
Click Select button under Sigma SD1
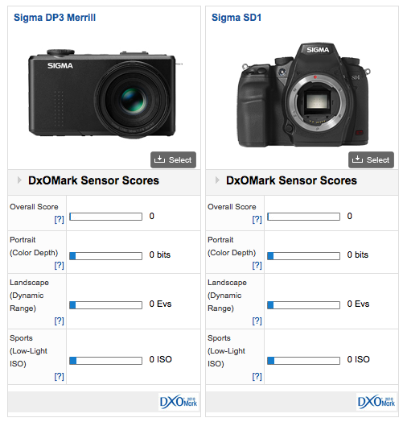click(x=371, y=160)
